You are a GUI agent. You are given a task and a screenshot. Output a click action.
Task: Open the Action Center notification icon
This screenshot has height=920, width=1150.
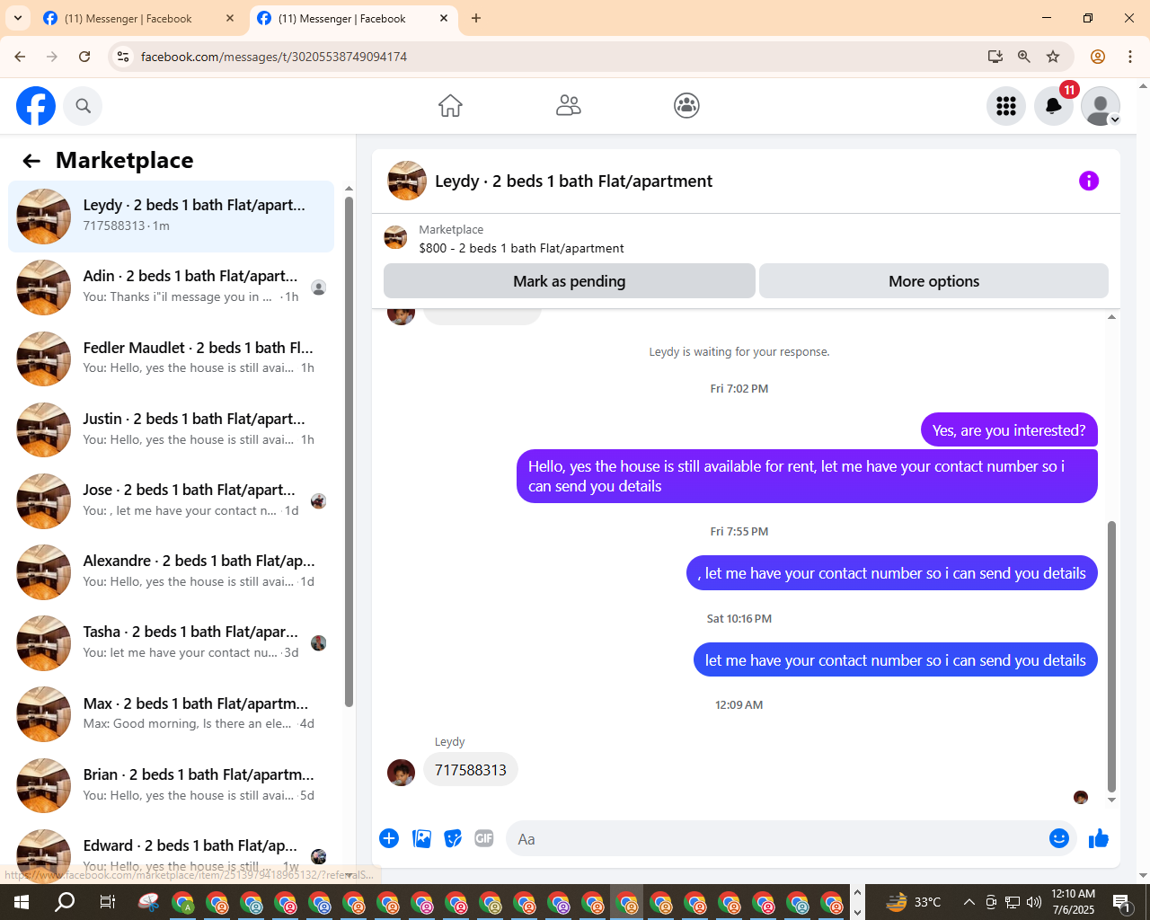pos(1121,902)
